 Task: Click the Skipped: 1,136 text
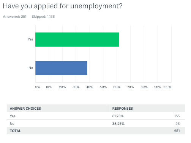point(43,17)
